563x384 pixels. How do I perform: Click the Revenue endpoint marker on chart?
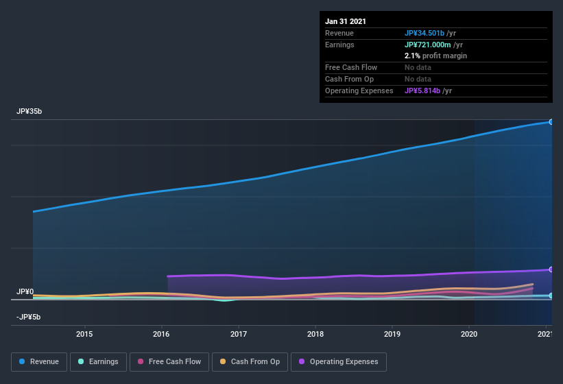pyautogui.click(x=551, y=122)
